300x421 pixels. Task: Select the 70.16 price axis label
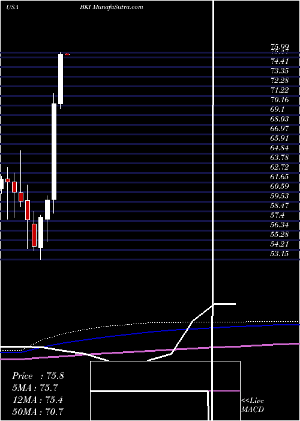(x=280, y=100)
